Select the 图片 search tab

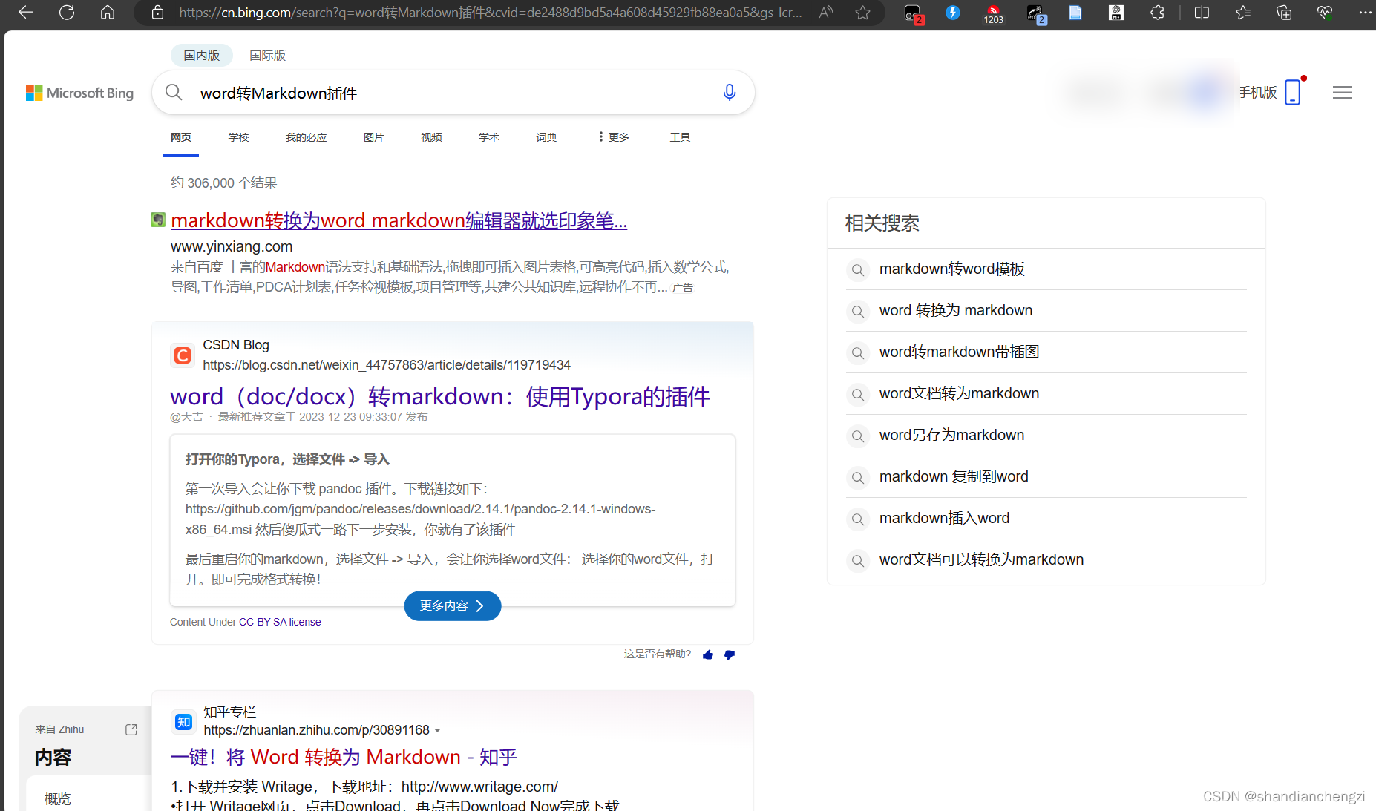[x=373, y=137]
